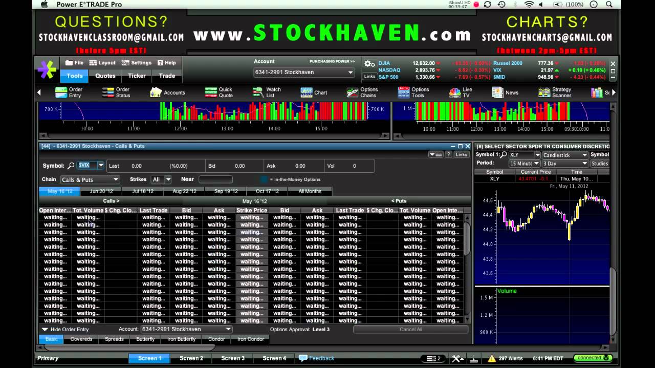Click the Strike Price column header
This screenshot has height=368, width=655.
252,211
